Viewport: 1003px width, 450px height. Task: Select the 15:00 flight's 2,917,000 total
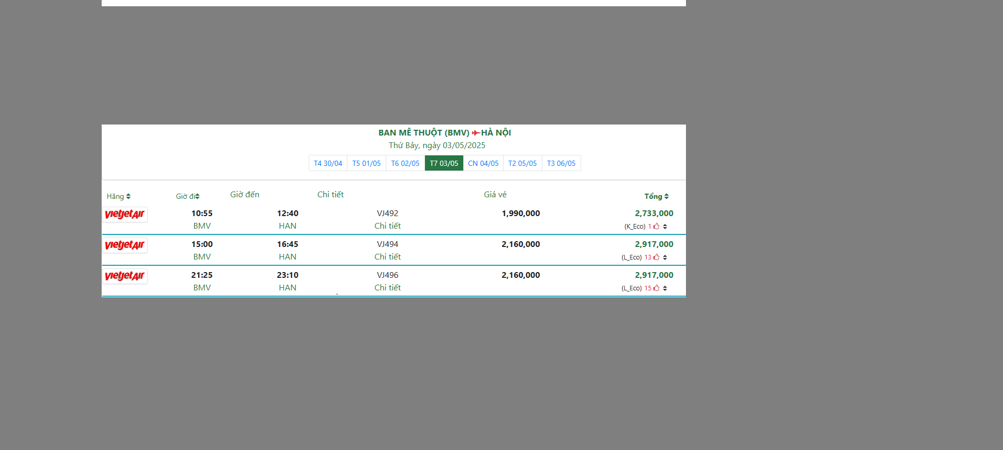click(x=654, y=244)
